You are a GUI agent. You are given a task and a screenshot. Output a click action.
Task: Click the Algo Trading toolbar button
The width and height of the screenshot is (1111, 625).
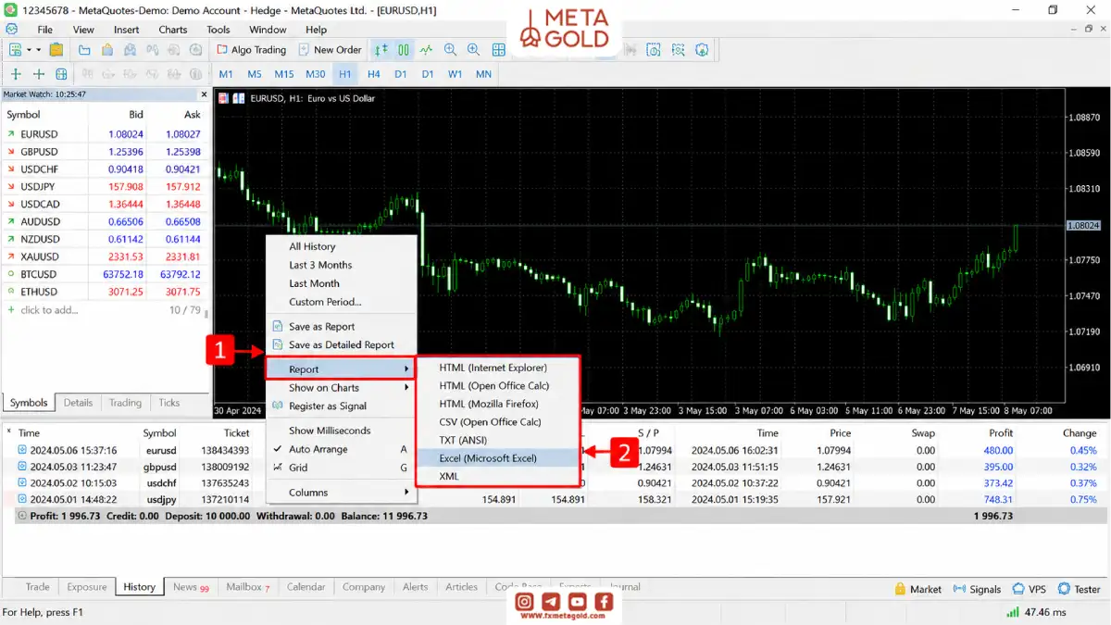pyautogui.click(x=252, y=50)
